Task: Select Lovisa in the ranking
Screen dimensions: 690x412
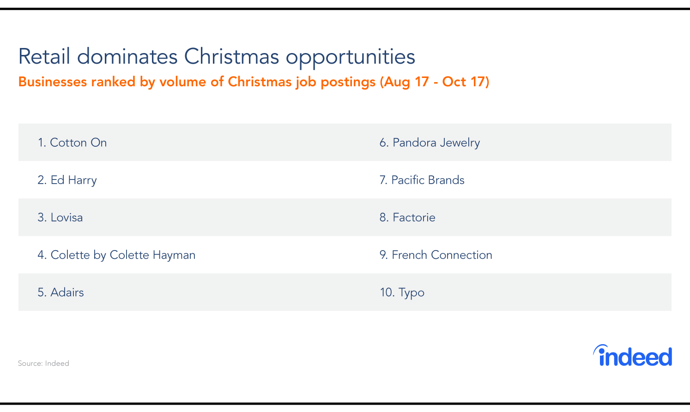Action: click(x=60, y=217)
